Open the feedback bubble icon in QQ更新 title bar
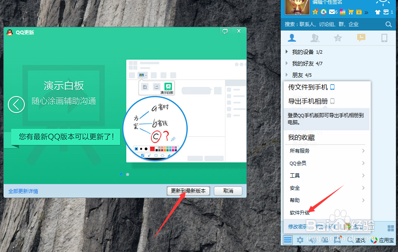 (225, 31)
